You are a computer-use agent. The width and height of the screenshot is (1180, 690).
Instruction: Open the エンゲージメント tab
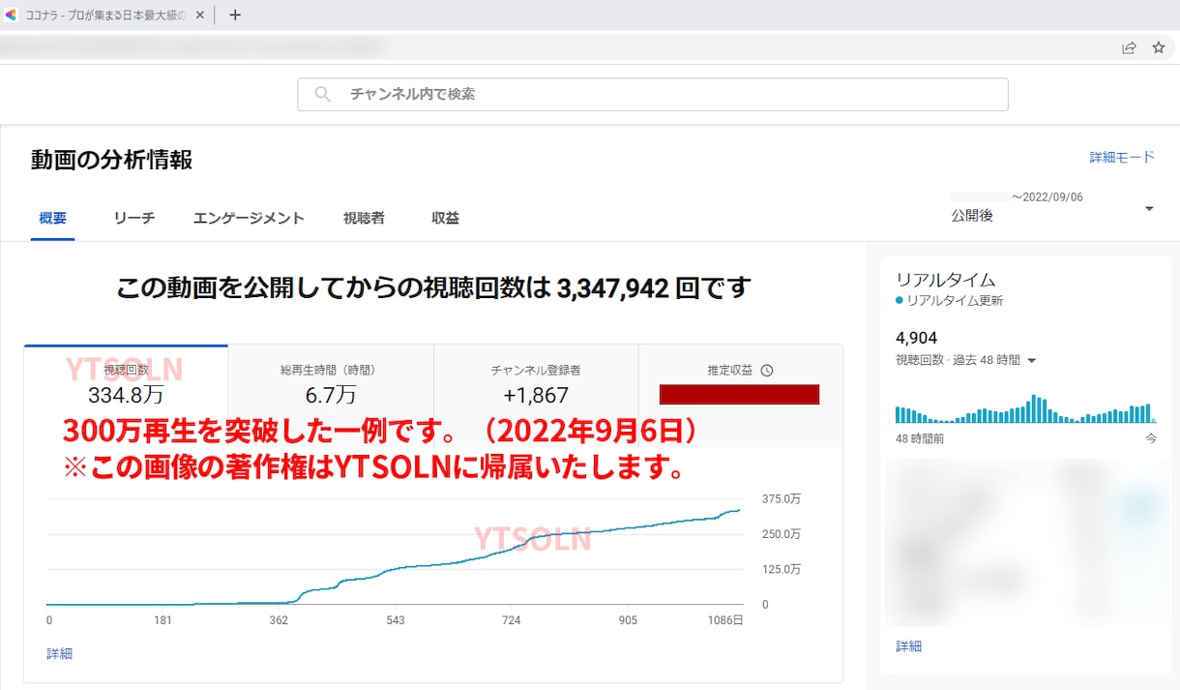pos(249,218)
